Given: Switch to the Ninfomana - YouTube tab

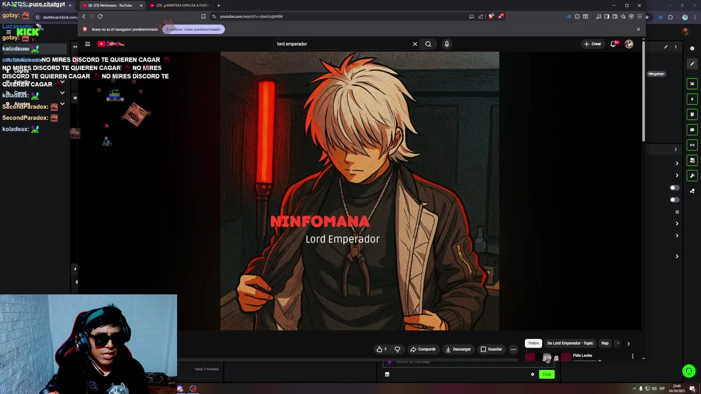Looking at the screenshot, I should click(112, 5).
